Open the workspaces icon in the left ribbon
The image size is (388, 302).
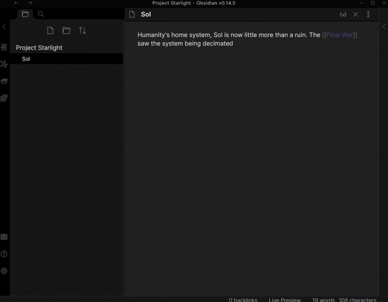4,81
